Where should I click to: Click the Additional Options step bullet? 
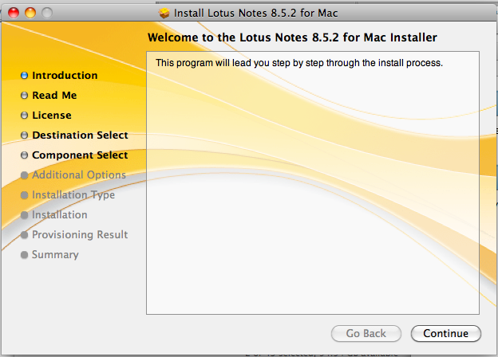click(25, 175)
